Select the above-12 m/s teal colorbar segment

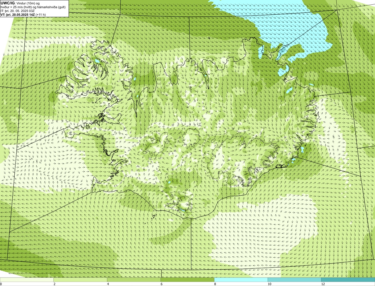point(348,280)
